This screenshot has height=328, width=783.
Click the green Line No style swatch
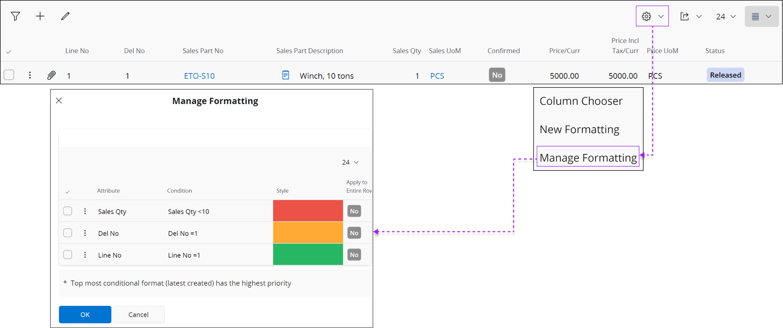pos(308,254)
